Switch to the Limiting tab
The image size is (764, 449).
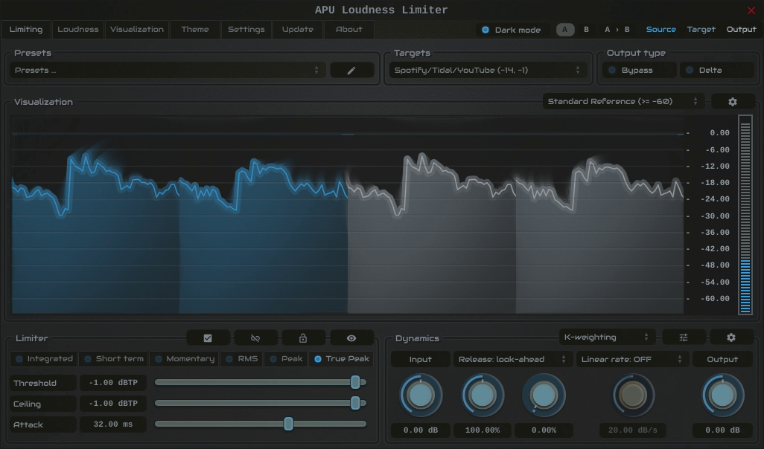[x=26, y=29]
